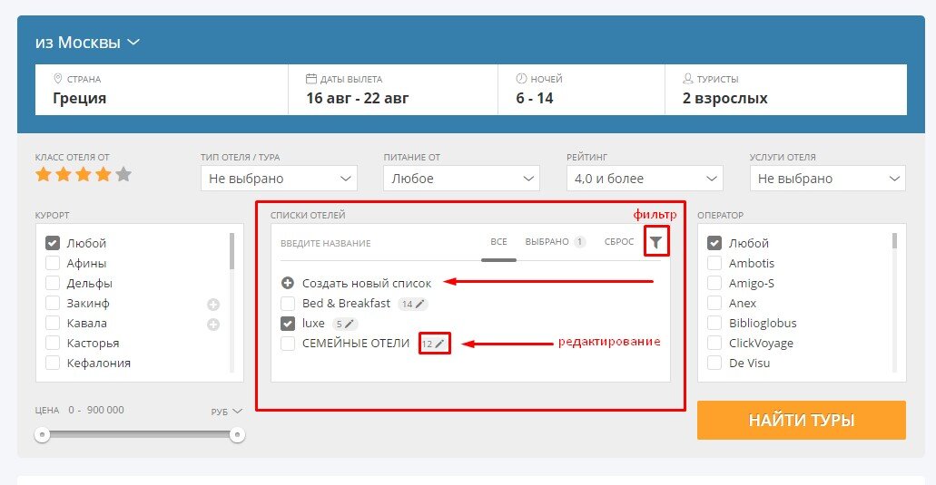
Task: Open the из Москвы departure city dropdown
Action: click(87, 43)
